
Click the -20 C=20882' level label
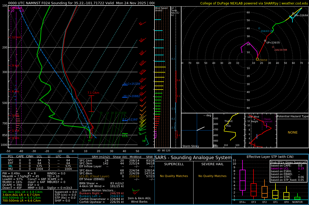click(x=131, y=96)
